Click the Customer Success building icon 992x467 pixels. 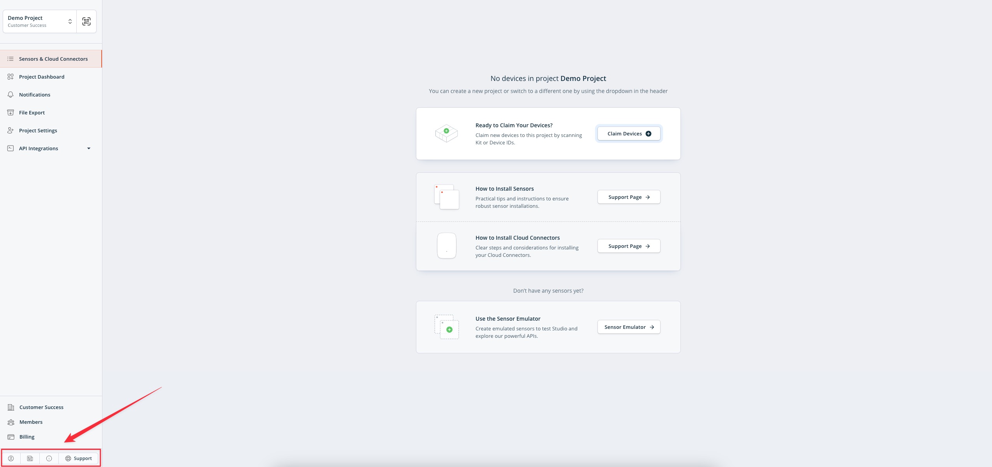pyautogui.click(x=11, y=407)
